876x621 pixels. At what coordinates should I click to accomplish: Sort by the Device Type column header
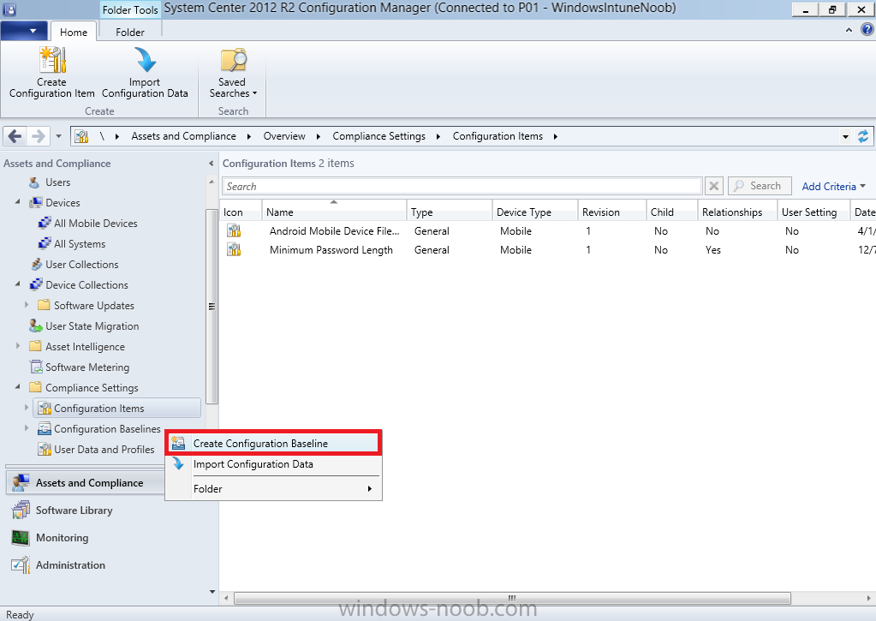pos(534,211)
